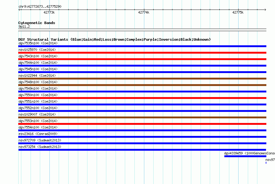Click the left arrowhead of the ruler
This screenshot has height=184, width=275.
[19, 10]
